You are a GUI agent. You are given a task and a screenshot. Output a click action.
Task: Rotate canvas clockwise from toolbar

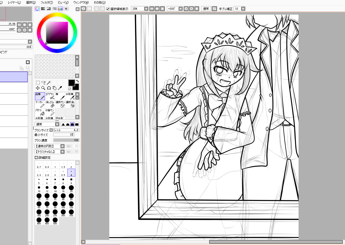[x=192, y=9]
